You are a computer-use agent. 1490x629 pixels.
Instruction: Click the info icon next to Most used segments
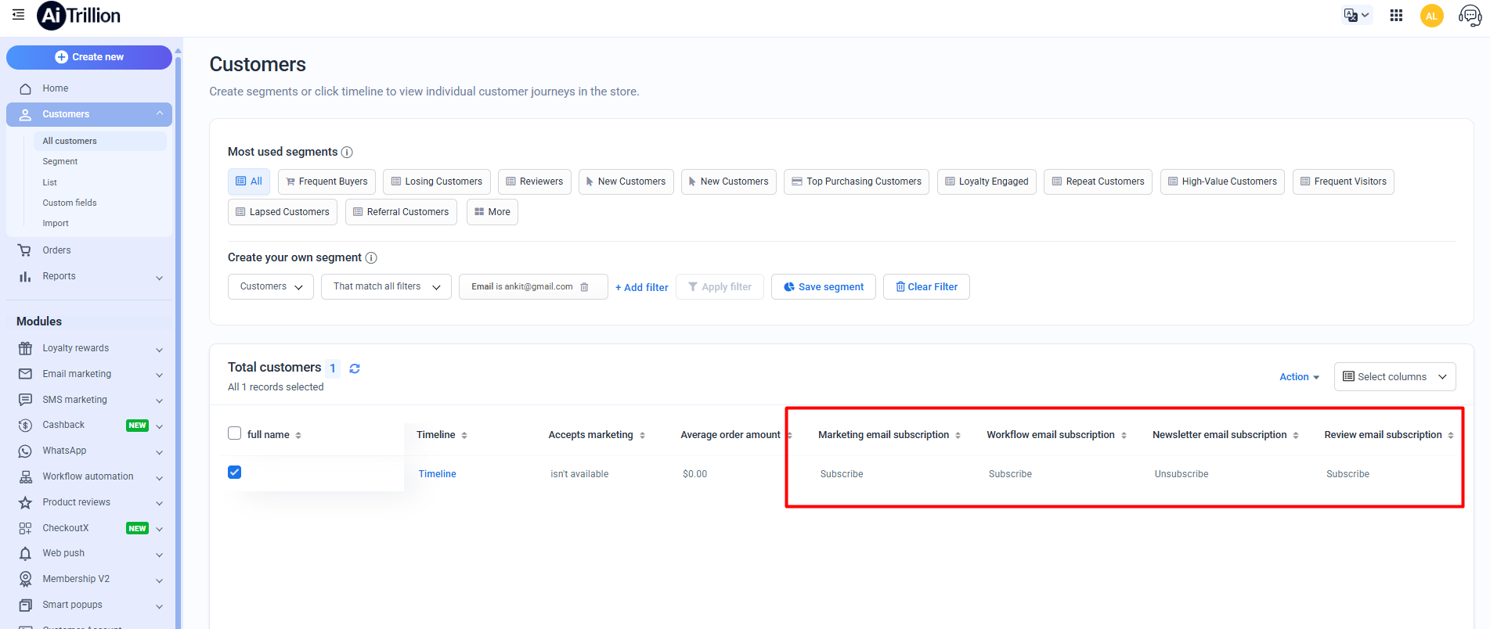pyautogui.click(x=347, y=153)
